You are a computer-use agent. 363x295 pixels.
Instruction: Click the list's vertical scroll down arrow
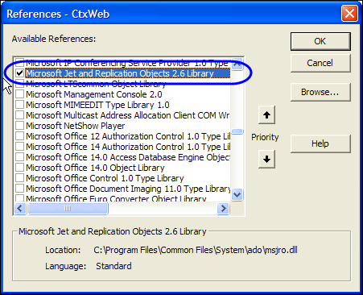237,194
